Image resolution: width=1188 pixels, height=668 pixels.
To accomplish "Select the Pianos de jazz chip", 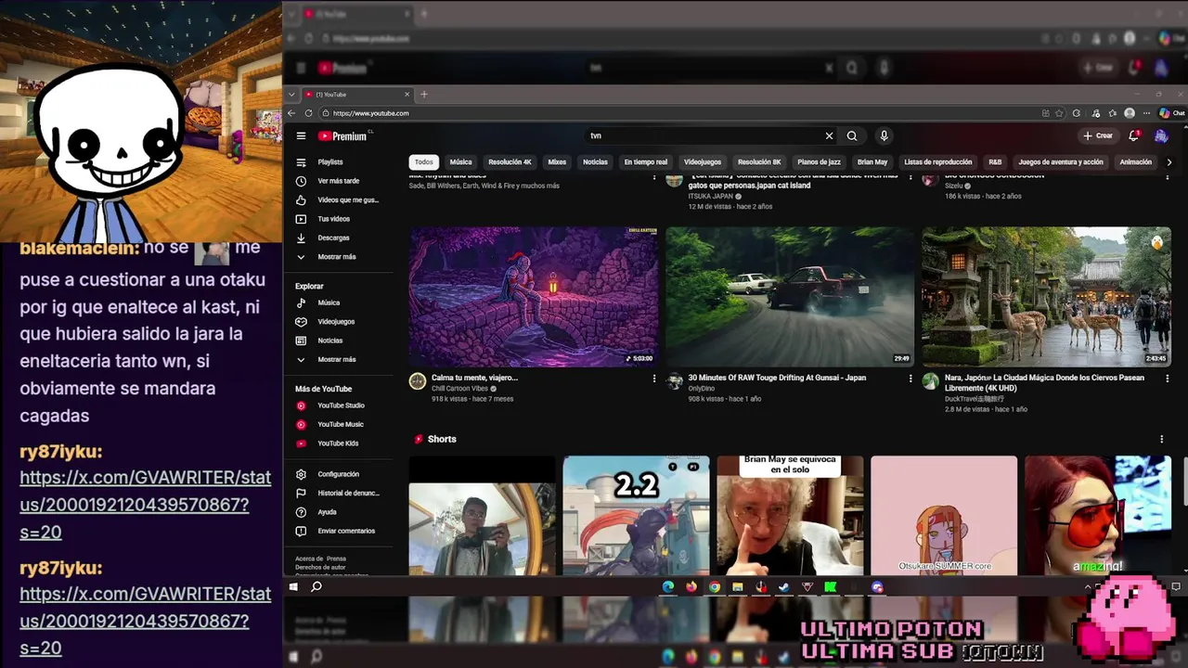I will [x=820, y=162].
